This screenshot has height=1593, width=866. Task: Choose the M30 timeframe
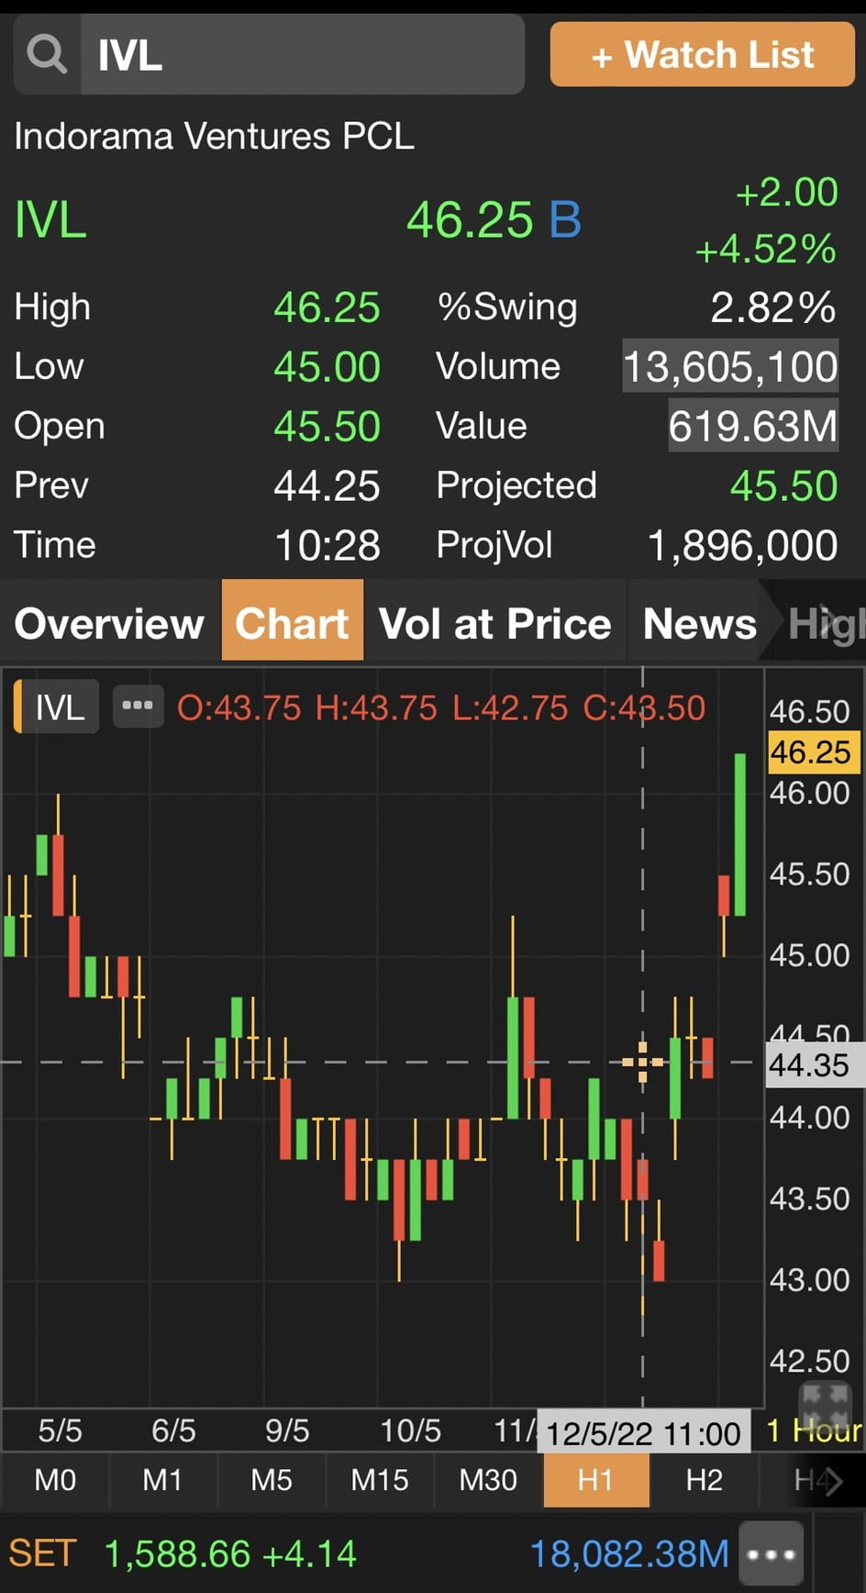tap(488, 1480)
